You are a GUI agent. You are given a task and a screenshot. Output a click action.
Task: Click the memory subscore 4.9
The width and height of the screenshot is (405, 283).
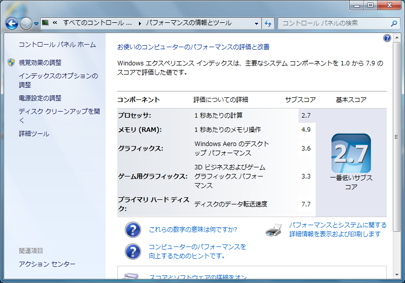(x=306, y=130)
